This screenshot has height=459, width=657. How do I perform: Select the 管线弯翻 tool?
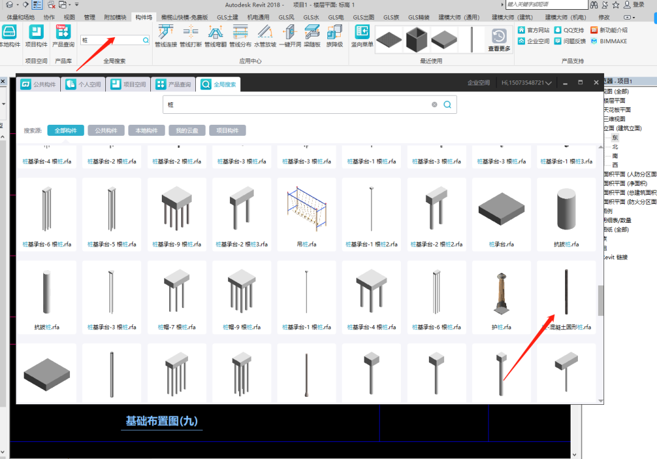click(215, 36)
